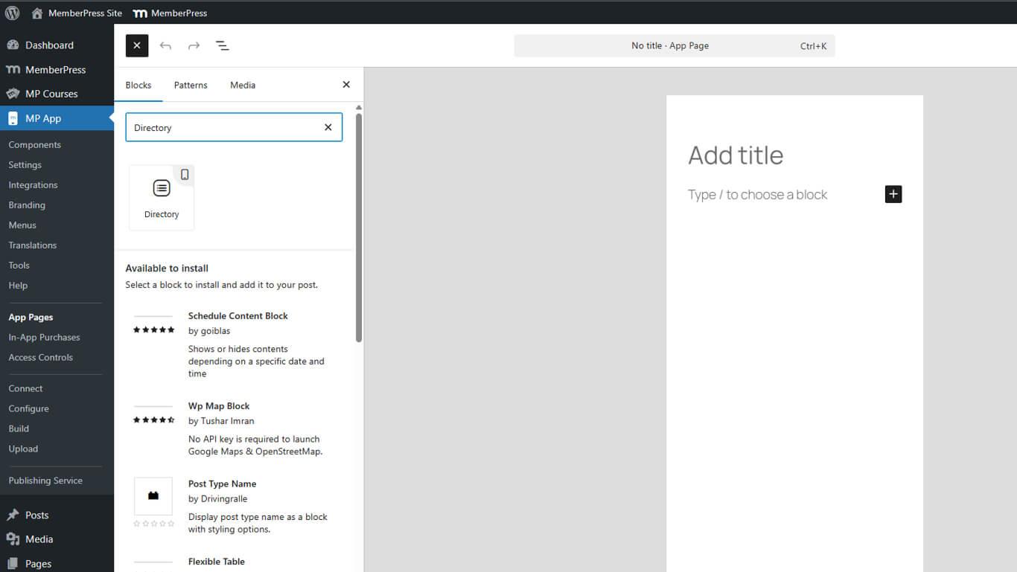Open Translations from the MP App menu
Viewport: 1017px width, 572px height.
point(32,245)
